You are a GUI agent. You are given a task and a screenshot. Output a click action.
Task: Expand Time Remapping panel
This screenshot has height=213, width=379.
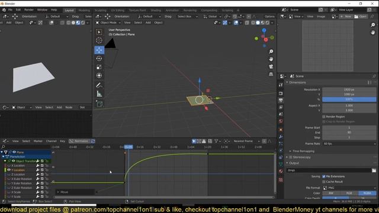pos(303,151)
